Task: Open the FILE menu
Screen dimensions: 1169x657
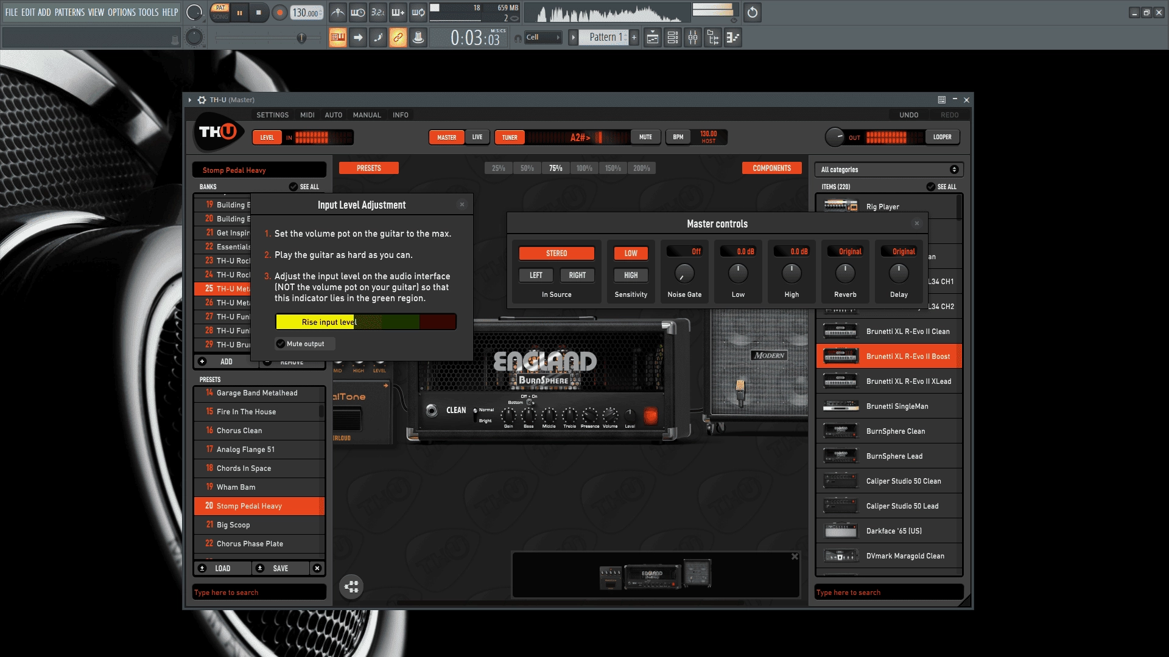Action: tap(11, 12)
